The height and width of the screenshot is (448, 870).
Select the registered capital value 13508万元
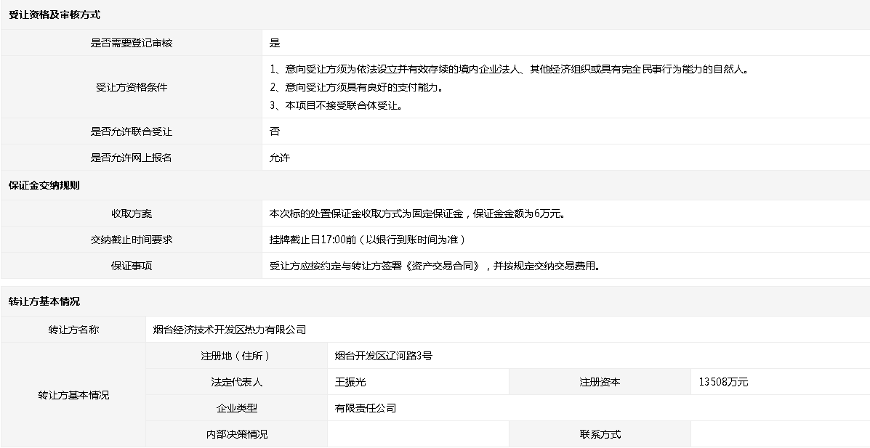pyautogui.click(x=723, y=382)
